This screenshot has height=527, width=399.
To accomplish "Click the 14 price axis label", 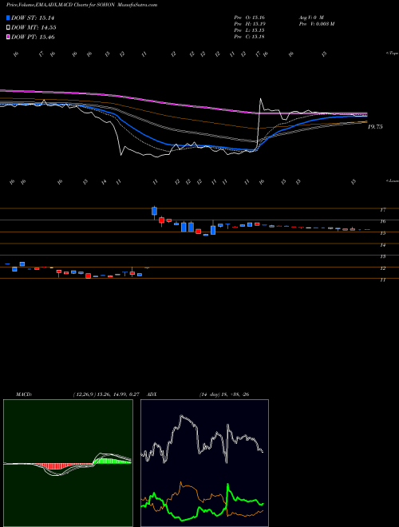I will pyautogui.click(x=382, y=245).
